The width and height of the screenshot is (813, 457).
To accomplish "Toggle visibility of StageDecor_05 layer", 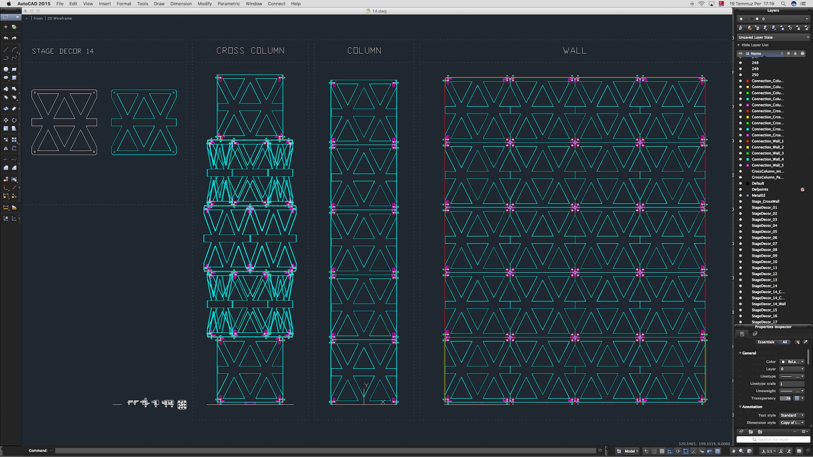I will [741, 231].
